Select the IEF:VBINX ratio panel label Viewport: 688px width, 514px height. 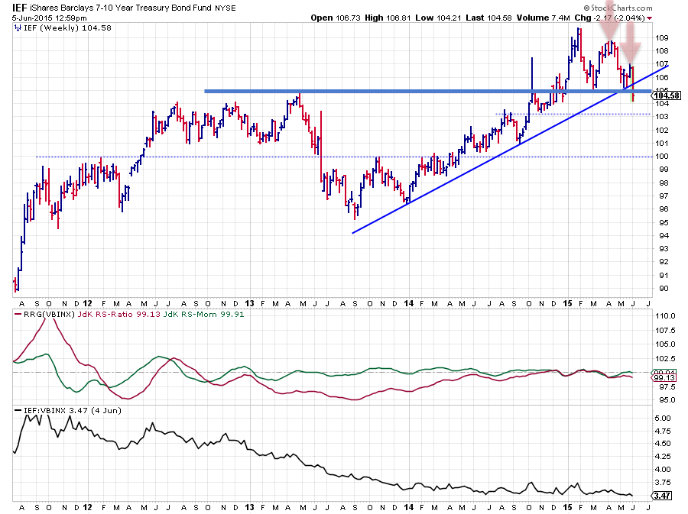(44, 411)
